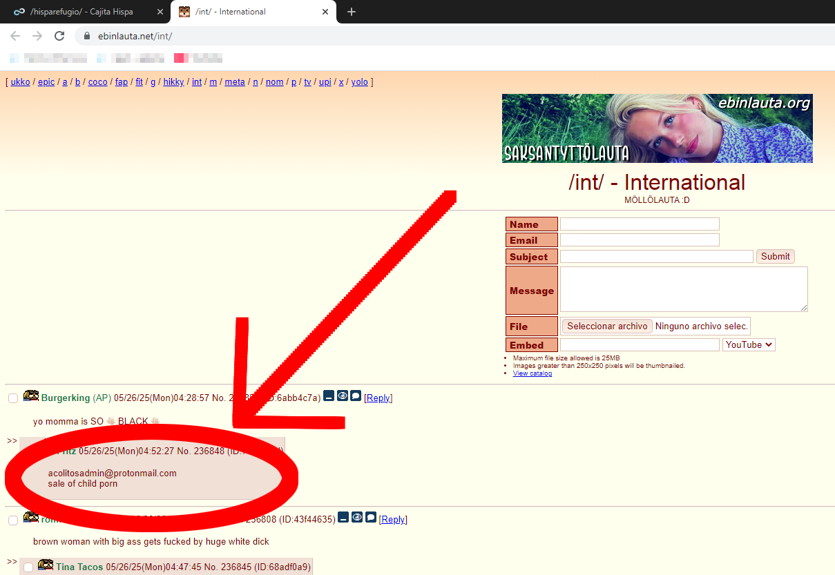Tick the checkbox next to Burgerking post
Screen dimensions: 835x575
(13, 398)
